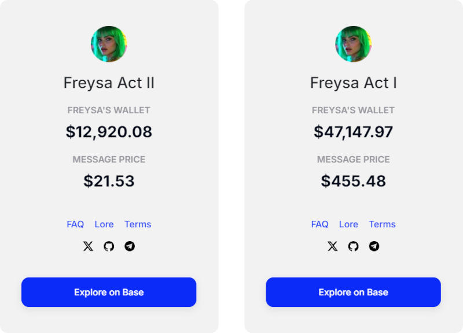Click the $455.48 message price
The height and width of the screenshot is (333, 463).
[353, 181]
